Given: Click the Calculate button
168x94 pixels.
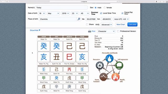Looking at the screenshot, I should pyautogui.click(x=132, y=25).
